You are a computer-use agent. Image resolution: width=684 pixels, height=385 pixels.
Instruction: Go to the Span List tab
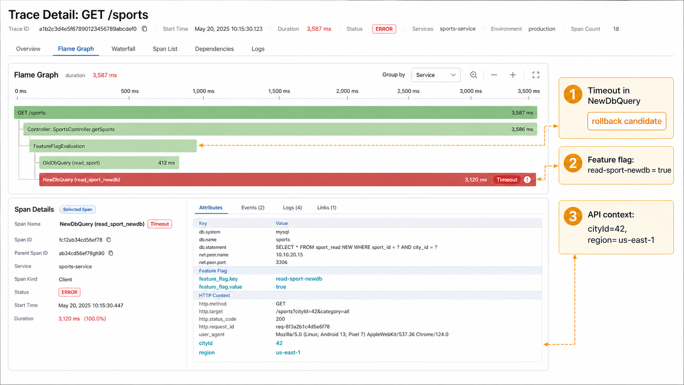point(165,49)
